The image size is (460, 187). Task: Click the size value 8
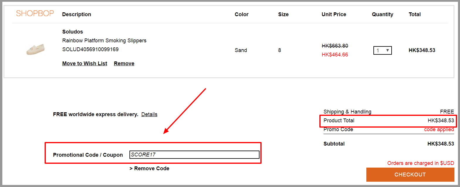pos(279,50)
